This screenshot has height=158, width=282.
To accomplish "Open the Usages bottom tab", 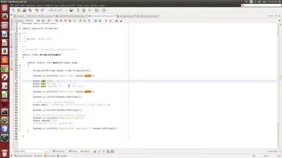I will pos(62,156).
